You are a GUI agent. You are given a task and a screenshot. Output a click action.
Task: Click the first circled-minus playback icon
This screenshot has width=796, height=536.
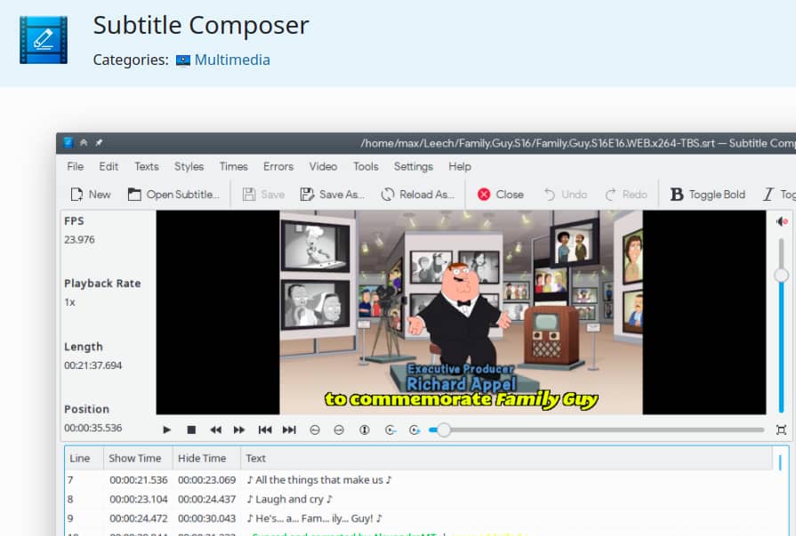[x=315, y=430]
